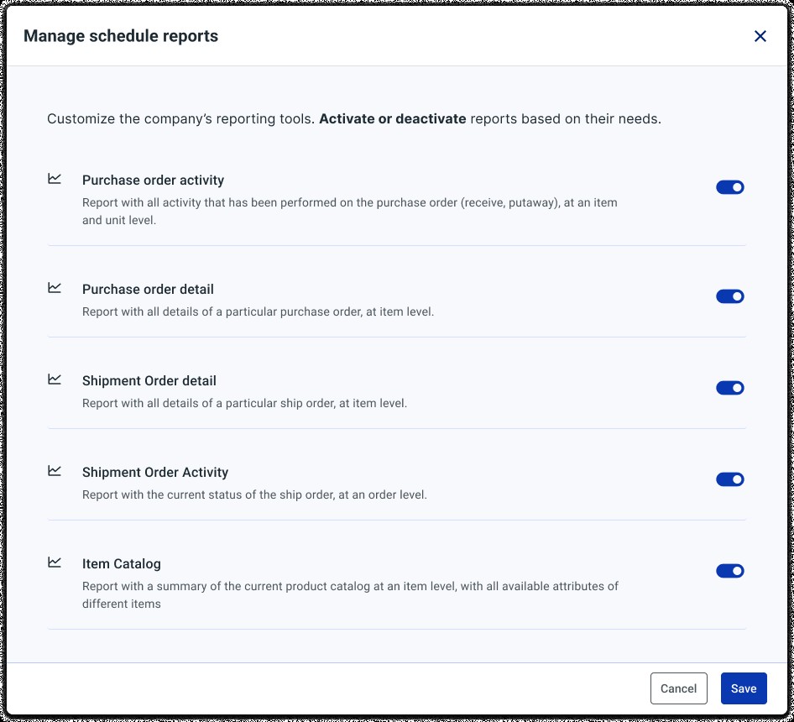Click description mentioning receive, putaway
This screenshot has height=722, width=794.
click(350, 212)
